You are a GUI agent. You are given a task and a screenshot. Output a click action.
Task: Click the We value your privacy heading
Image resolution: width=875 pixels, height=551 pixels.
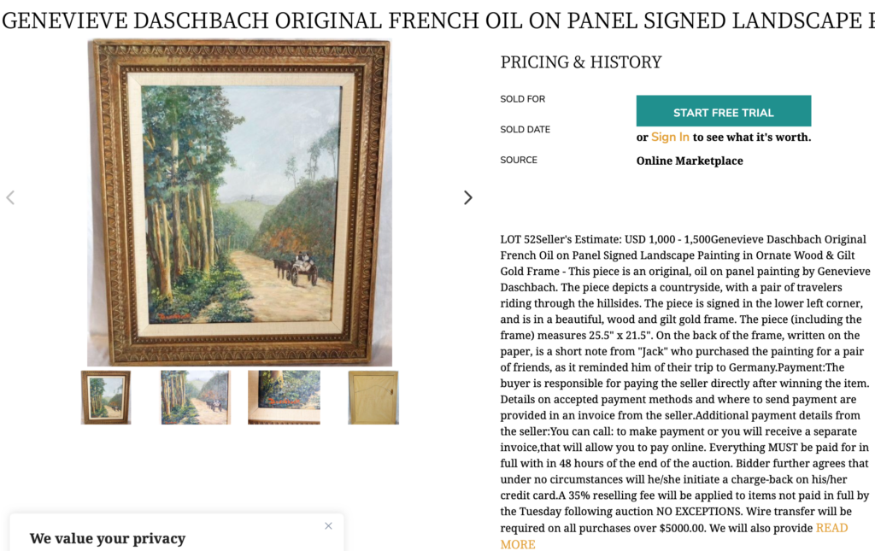(108, 538)
